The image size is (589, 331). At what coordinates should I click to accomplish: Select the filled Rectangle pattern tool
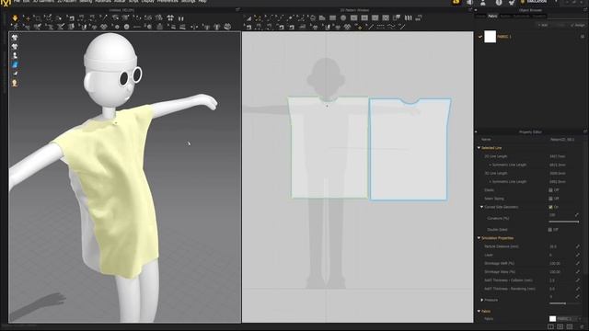pyautogui.click(x=333, y=18)
